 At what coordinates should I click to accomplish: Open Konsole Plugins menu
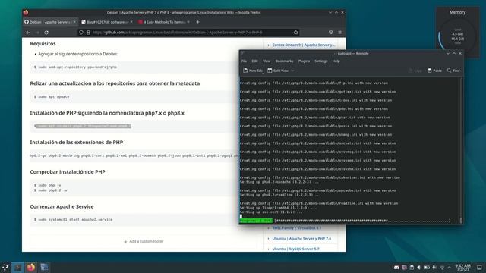pos(304,61)
